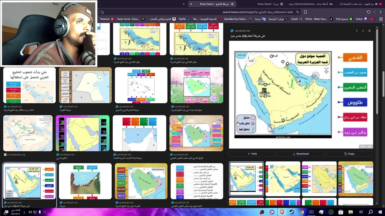Download the previewed map image
The height and width of the screenshot is (216, 385).
coord(301,154)
